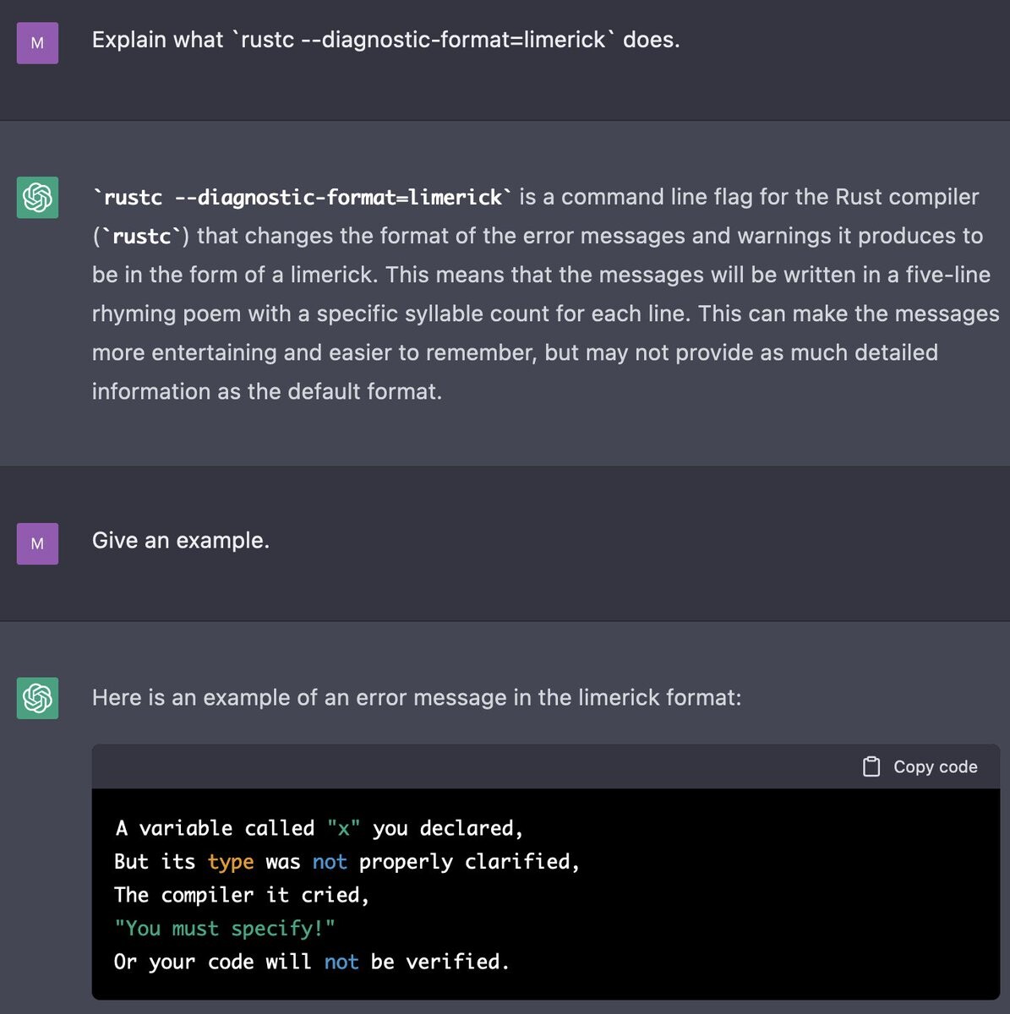Click the blue 'not' in 'not be verified'

click(341, 962)
